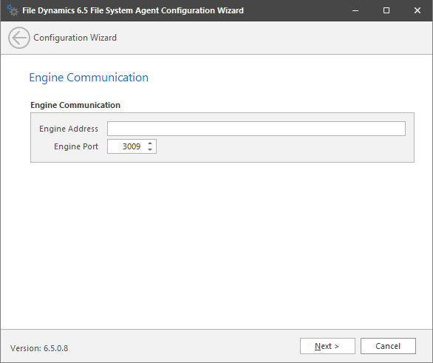
Task: Select the Engine Port value 3009
Action: [x=132, y=146]
